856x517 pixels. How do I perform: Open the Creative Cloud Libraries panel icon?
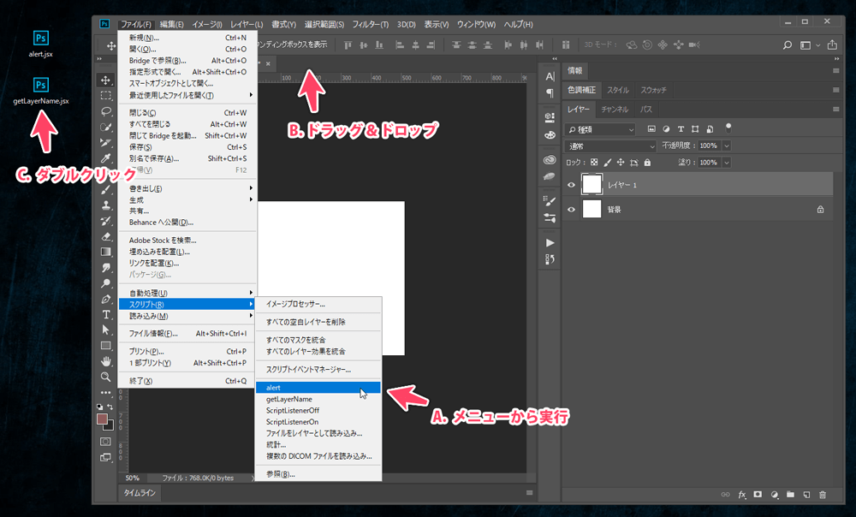point(550,160)
